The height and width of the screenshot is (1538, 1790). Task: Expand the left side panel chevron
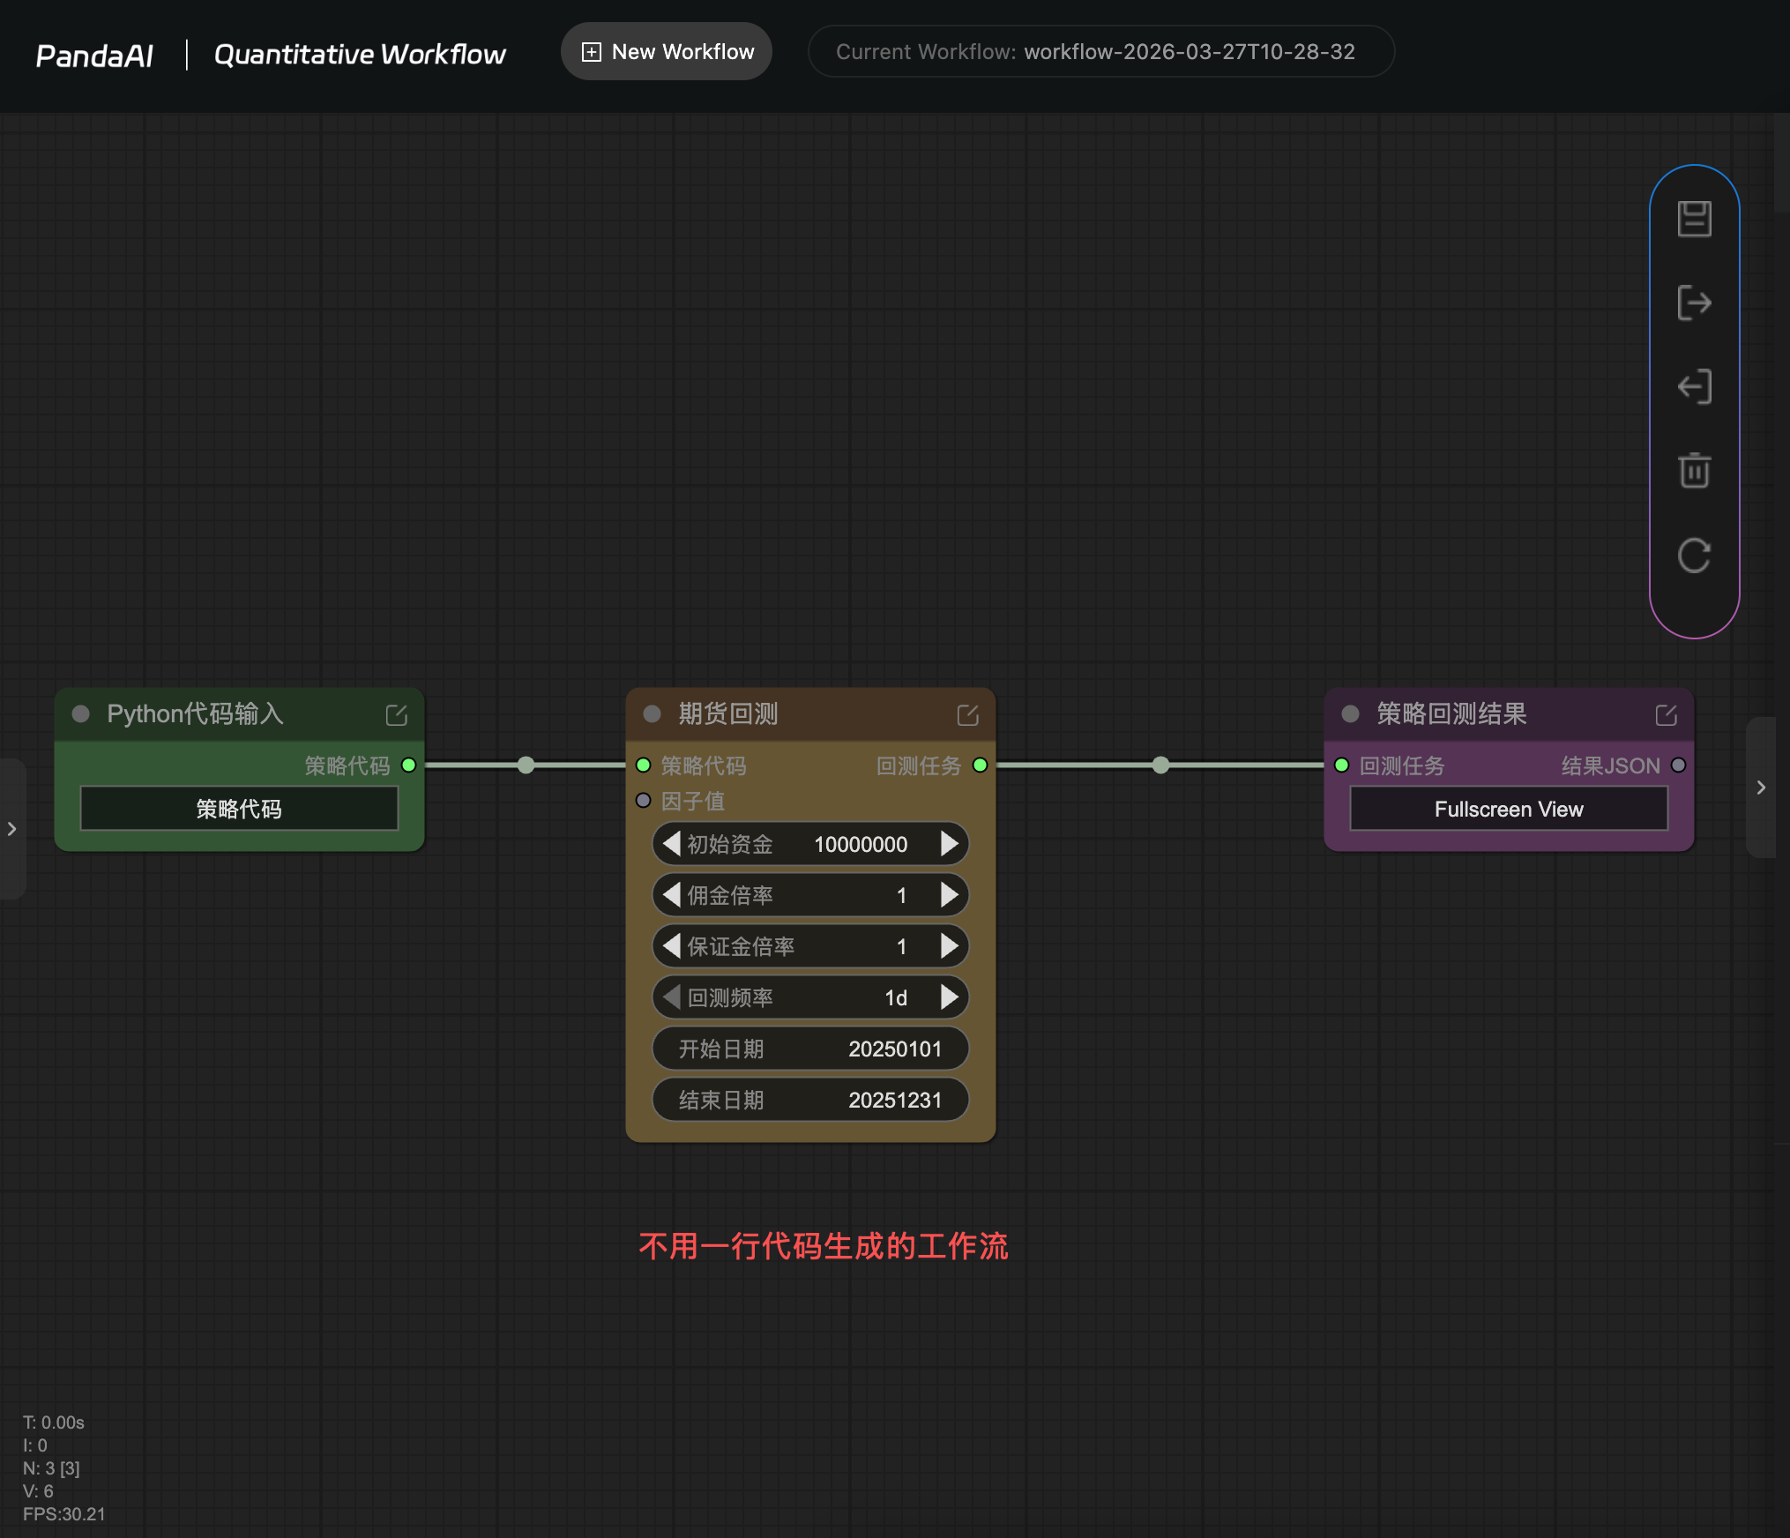pyautogui.click(x=12, y=829)
